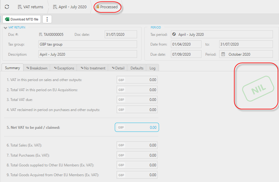Click the calendar icon in the Period field

tap(223, 54)
